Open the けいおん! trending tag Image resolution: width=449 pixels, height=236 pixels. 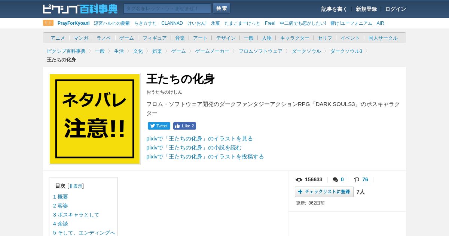point(197,23)
